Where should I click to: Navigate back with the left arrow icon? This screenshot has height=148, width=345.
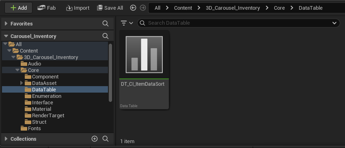point(133,8)
